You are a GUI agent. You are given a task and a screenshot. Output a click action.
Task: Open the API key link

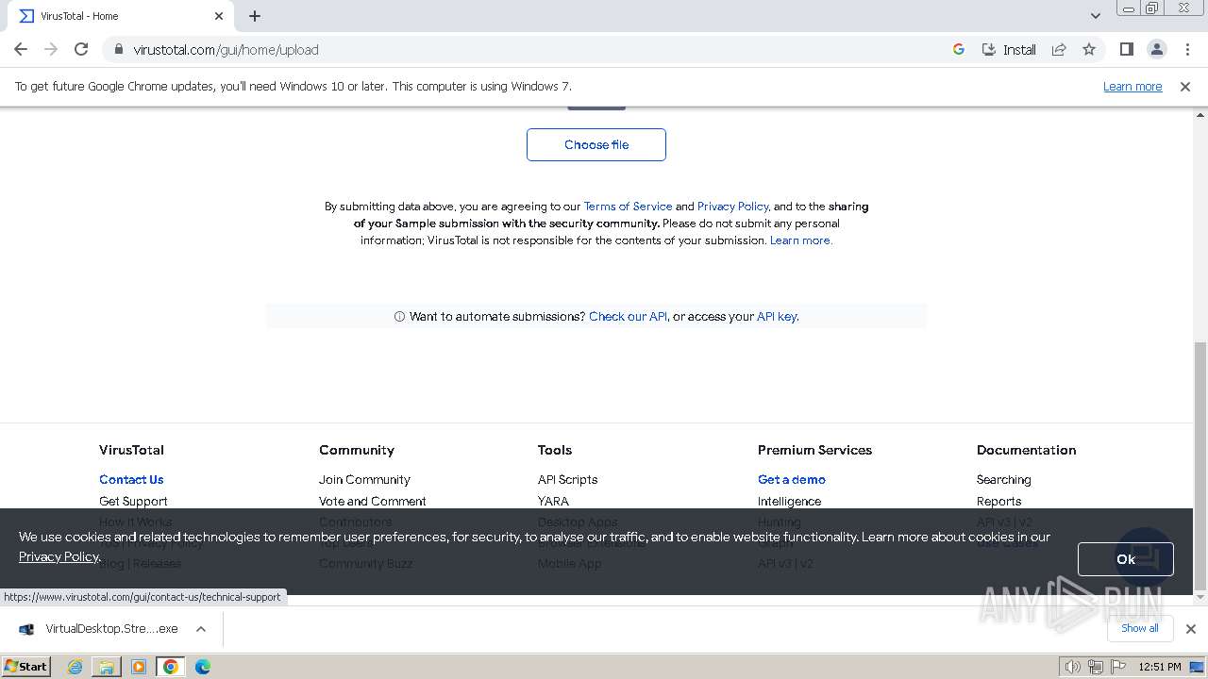(777, 316)
